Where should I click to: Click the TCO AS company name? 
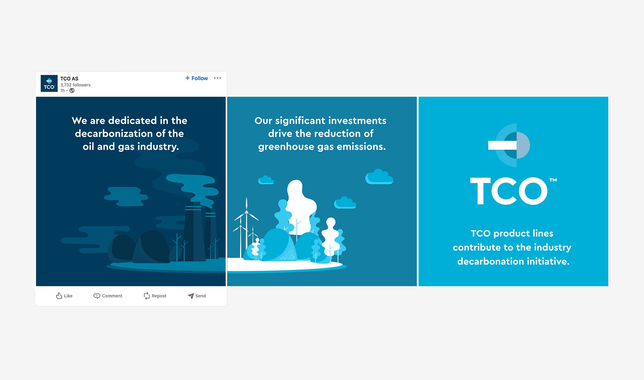point(69,78)
